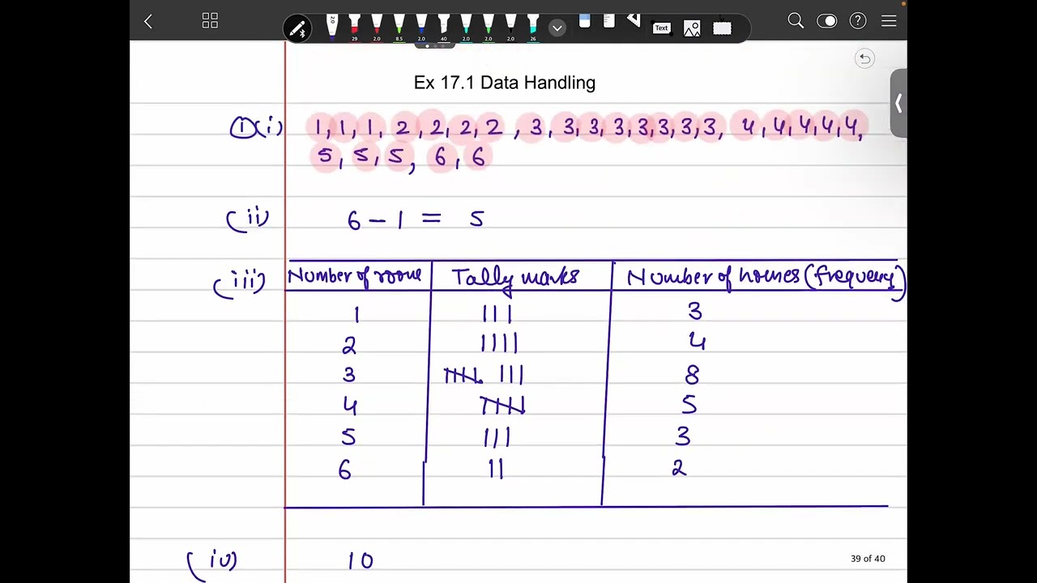Select the teal marker sized 26

tap(532, 28)
